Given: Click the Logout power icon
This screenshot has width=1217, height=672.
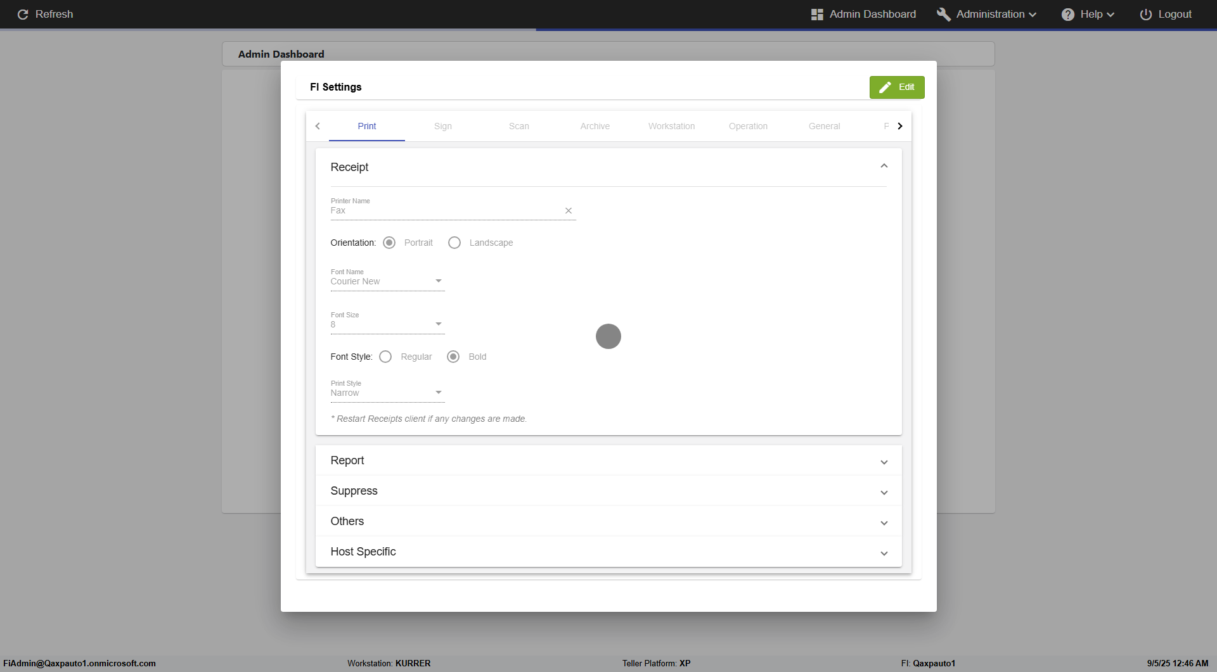Looking at the screenshot, I should pyautogui.click(x=1146, y=14).
